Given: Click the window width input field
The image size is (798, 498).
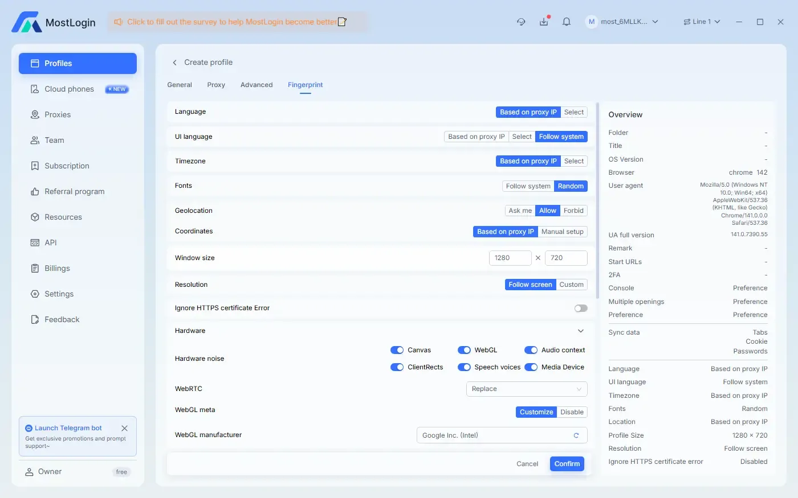Looking at the screenshot, I should [x=510, y=258].
